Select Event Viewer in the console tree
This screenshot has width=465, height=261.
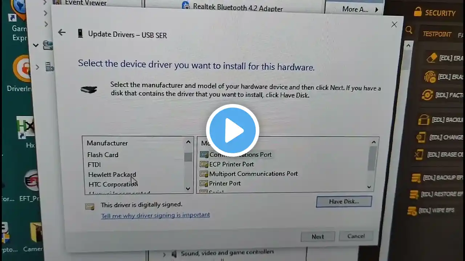(81, 3)
